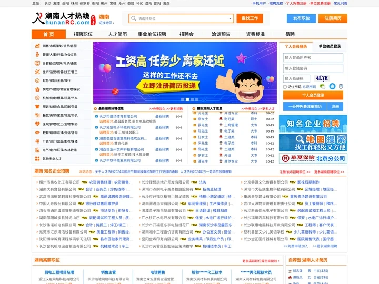Switch to the 单位会员登录 tab
379x284 pixels.
[x=330, y=46]
